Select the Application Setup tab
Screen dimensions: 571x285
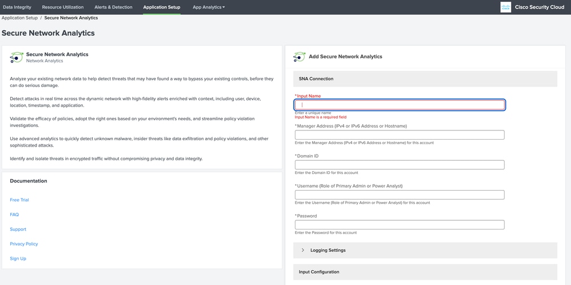[x=162, y=7]
